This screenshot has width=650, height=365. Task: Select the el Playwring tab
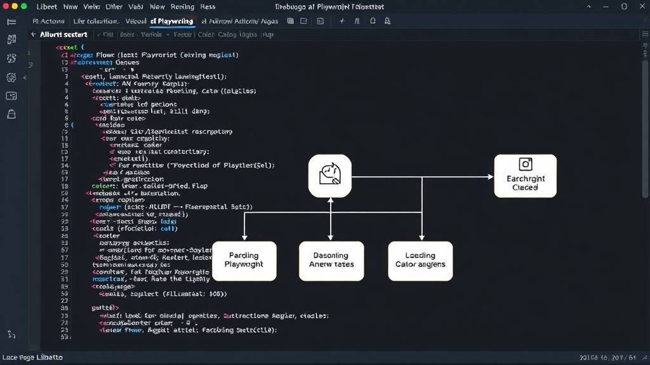pos(171,21)
